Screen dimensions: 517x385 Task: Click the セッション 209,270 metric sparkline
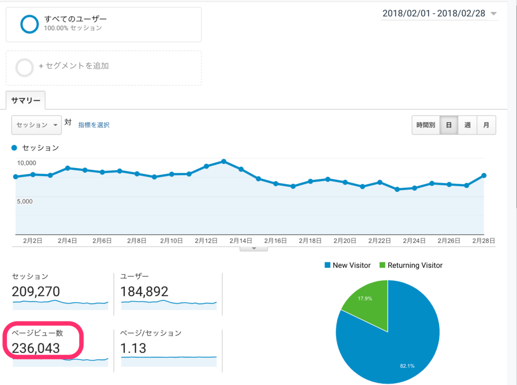click(x=61, y=303)
